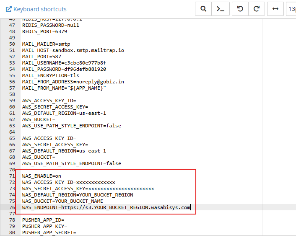Screen dimensions: 296x243
Task: Click the WAS_ENABLE=on line
Action: point(42,176)
